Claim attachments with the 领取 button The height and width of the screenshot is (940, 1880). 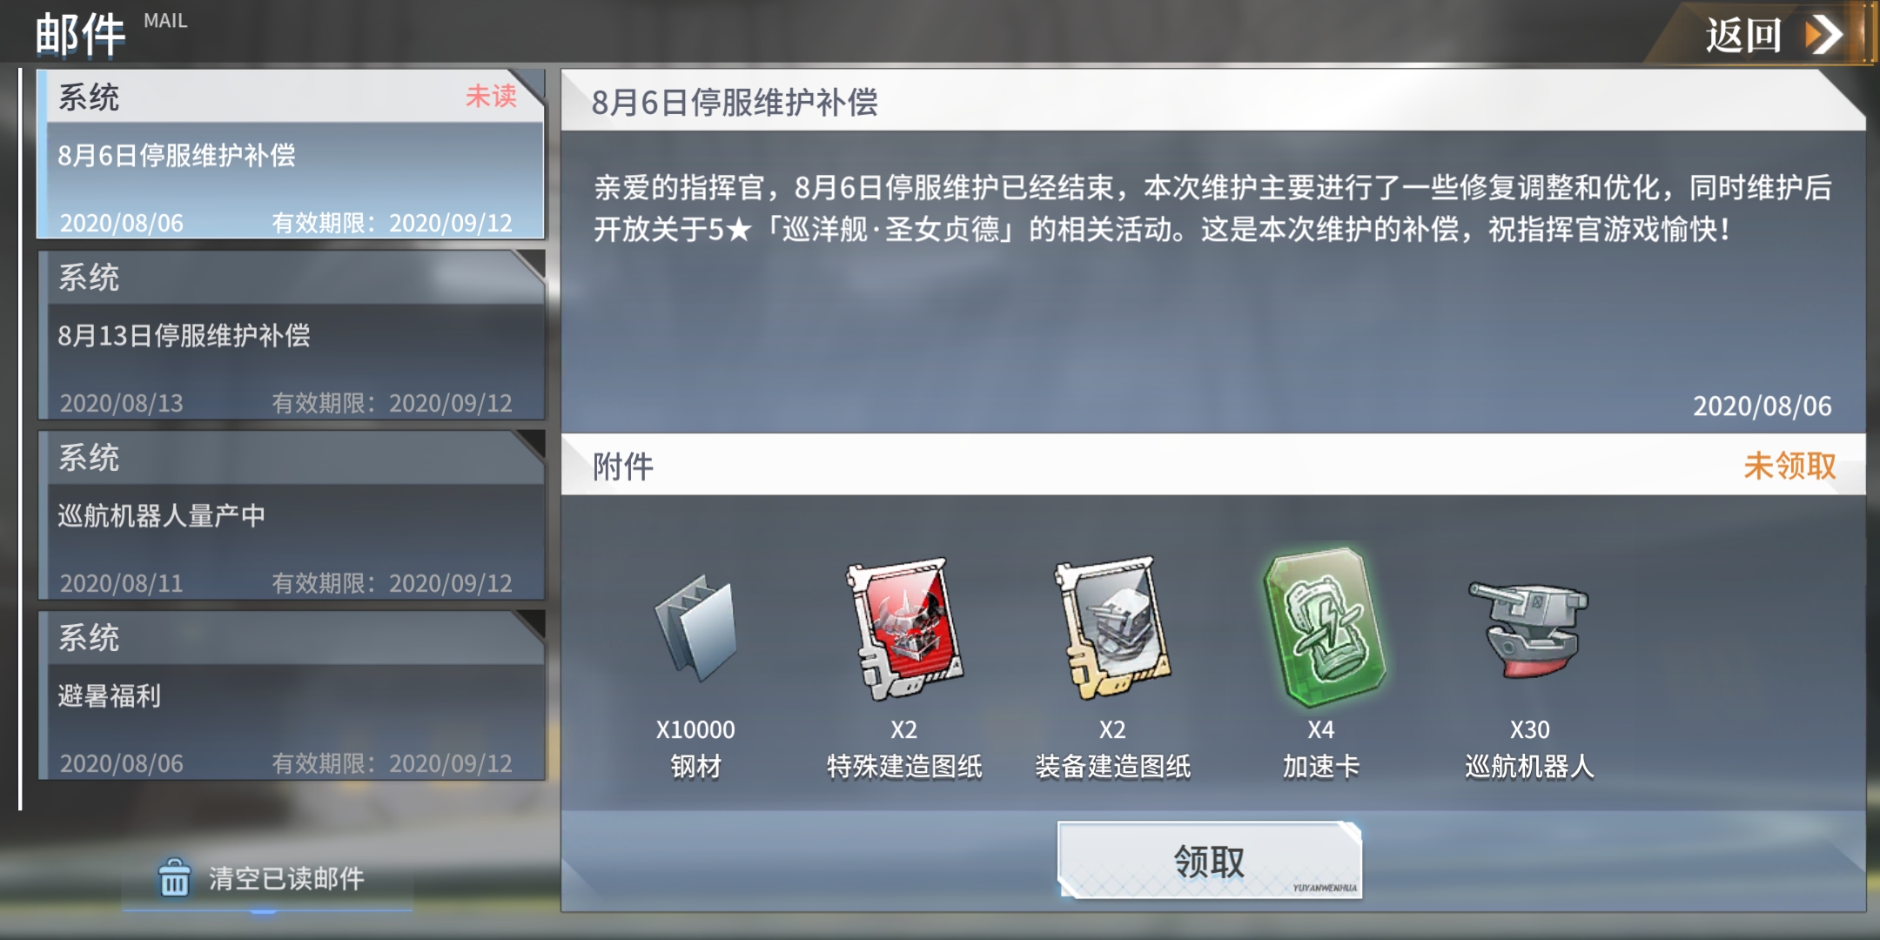point(1210,861)
